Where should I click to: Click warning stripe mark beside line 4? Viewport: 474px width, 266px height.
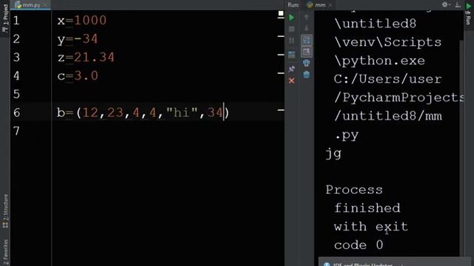pos(281,73)
